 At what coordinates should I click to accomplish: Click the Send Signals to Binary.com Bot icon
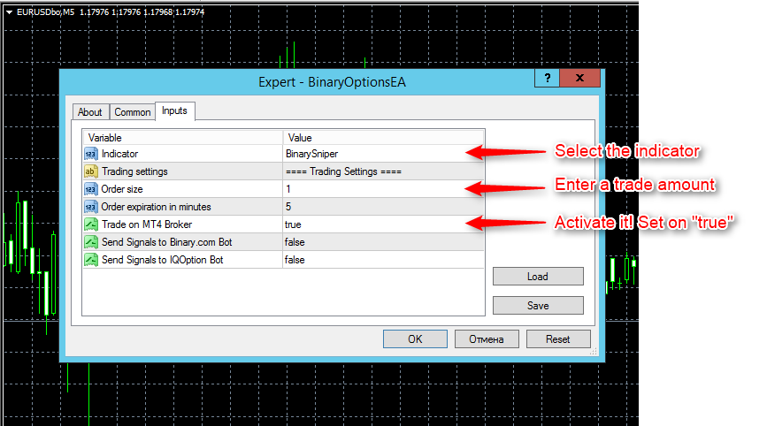coord(91,242)
